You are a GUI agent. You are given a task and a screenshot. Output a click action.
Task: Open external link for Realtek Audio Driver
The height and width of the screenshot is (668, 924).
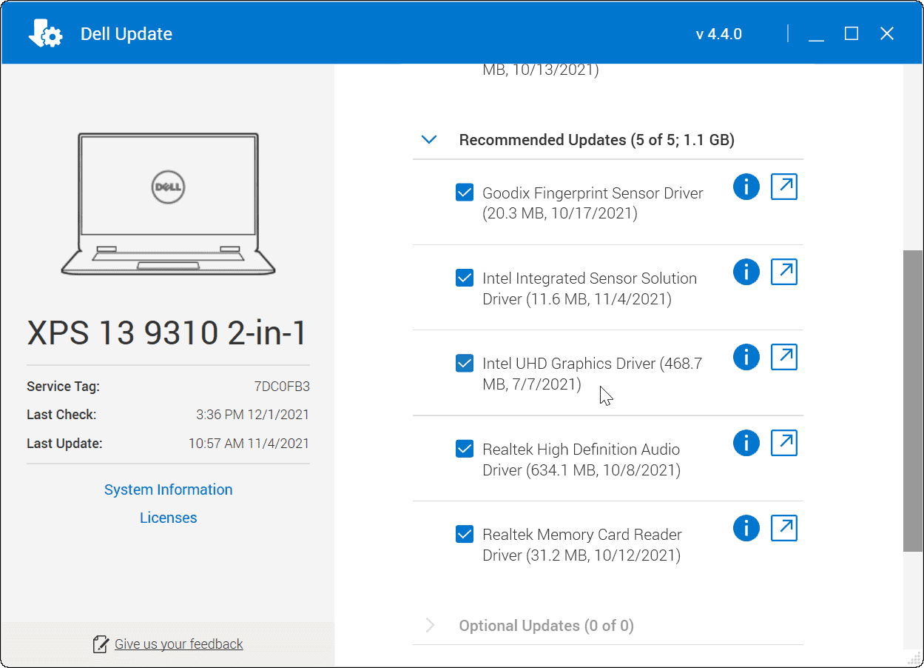pyautogui.click(x=783, y=443)
